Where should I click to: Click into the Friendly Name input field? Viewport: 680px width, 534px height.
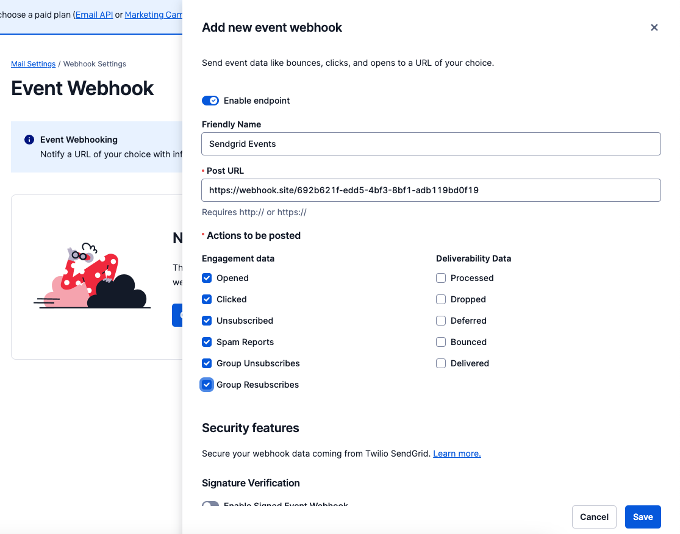[x=431, y=144]
